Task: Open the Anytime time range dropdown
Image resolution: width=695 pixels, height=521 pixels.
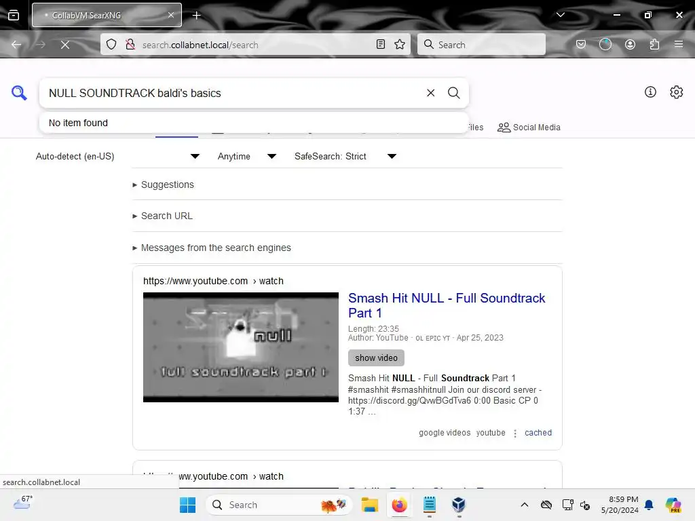Action: point(247,157)
